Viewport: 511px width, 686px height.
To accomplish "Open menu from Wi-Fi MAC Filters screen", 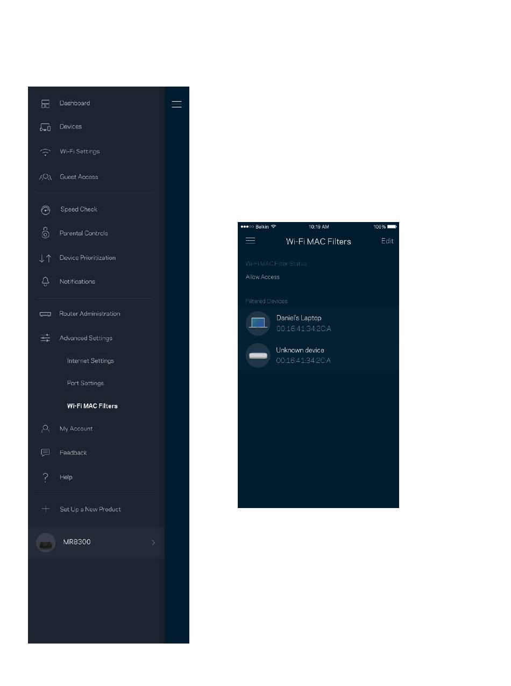I will [x=250, y=241].
